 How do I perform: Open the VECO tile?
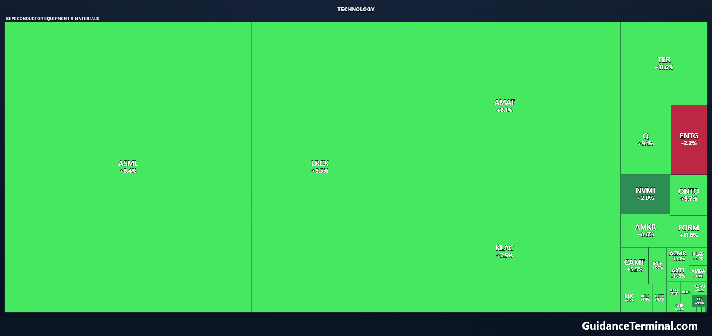673,292
